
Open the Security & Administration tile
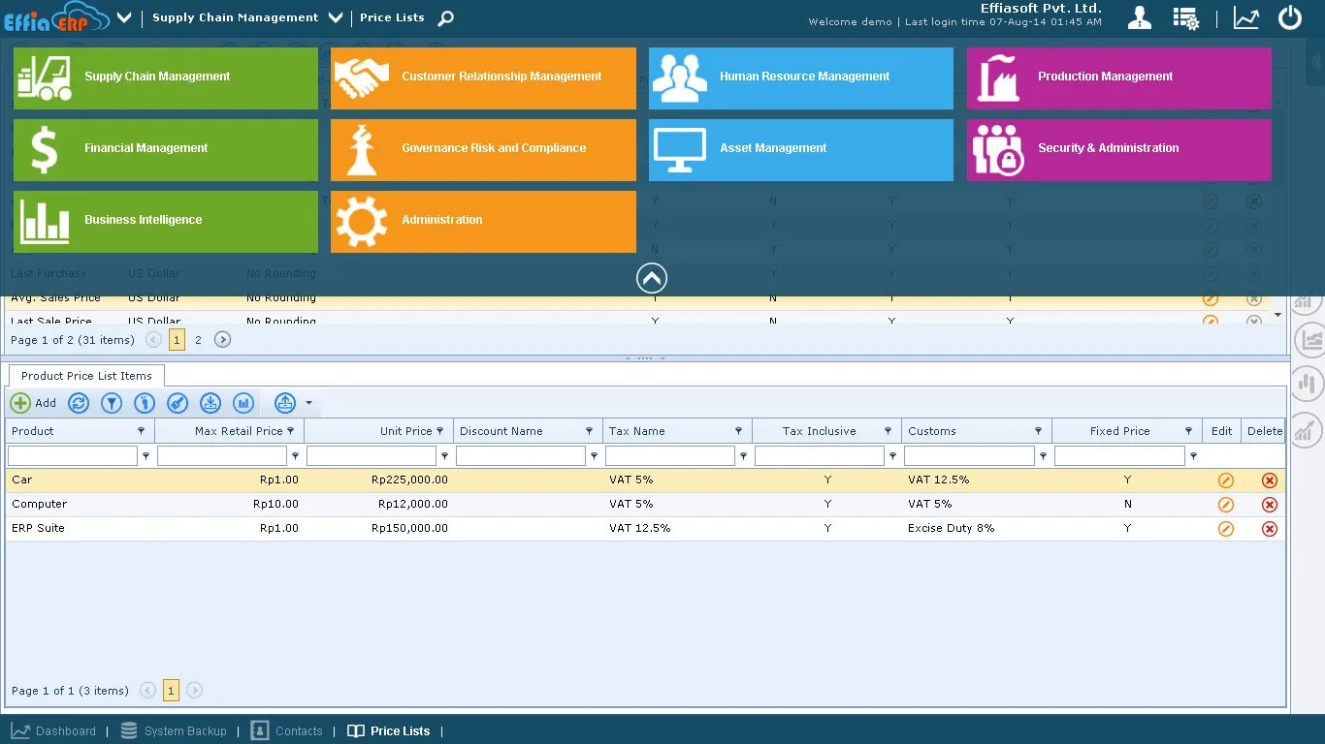[x=1119, y=150]
